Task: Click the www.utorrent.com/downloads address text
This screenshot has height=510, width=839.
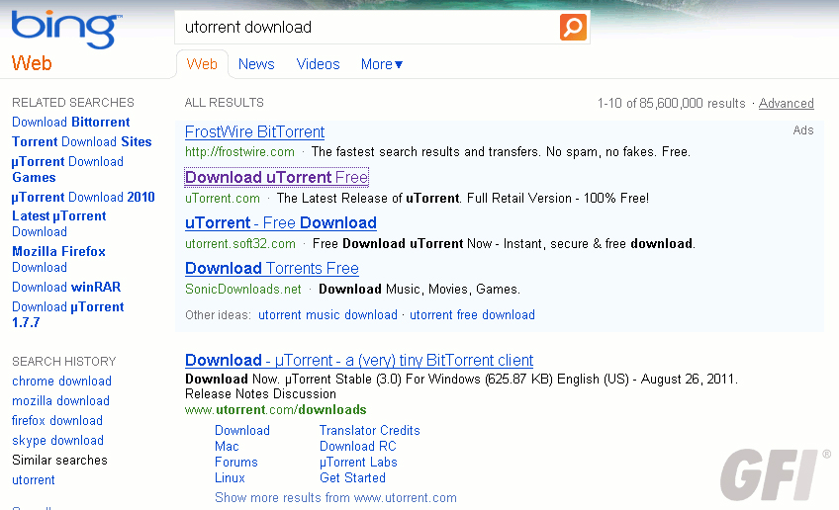Action: click(x=276, y=410)
